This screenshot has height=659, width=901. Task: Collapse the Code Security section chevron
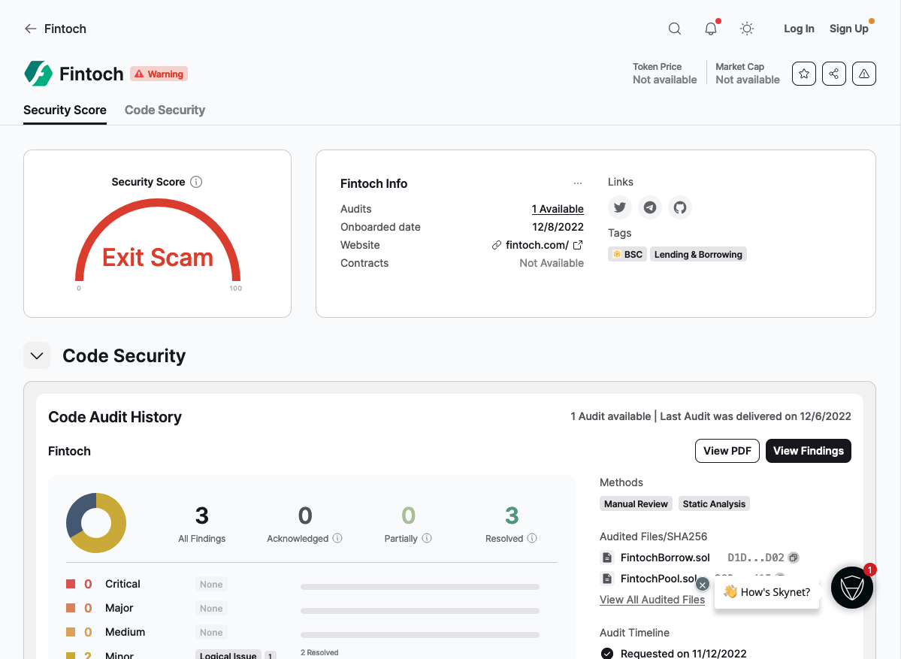tap(37, 355)
